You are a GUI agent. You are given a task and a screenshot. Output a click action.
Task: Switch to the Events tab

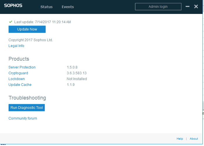point(68,7)
